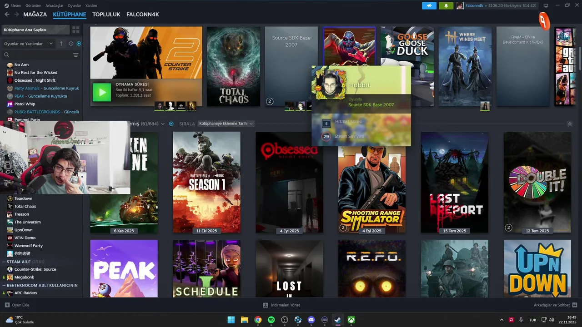Screen dimensions: 582x327
Task: Open the announcements megaphone button
Action: pyautogui.click(x=429, y=5)
